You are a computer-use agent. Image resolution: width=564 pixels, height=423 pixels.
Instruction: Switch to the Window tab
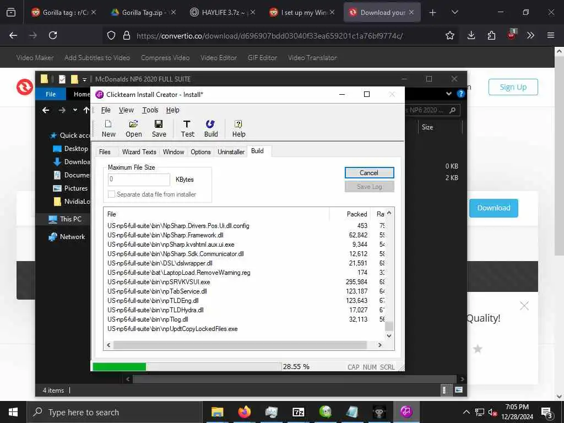point(173,152)
